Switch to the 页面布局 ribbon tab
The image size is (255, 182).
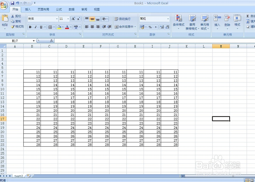43,9
